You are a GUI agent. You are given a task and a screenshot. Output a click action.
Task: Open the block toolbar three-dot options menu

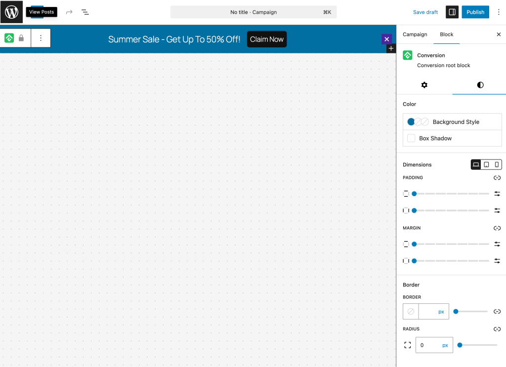tap(41, 38)
